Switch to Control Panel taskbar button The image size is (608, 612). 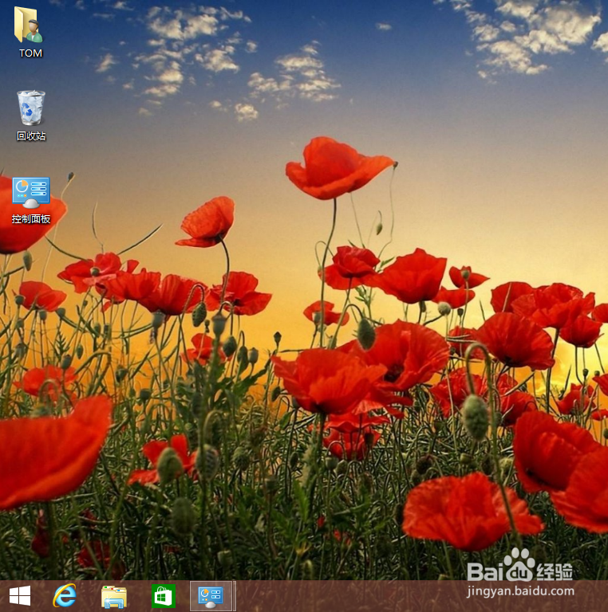click(212, 596)
